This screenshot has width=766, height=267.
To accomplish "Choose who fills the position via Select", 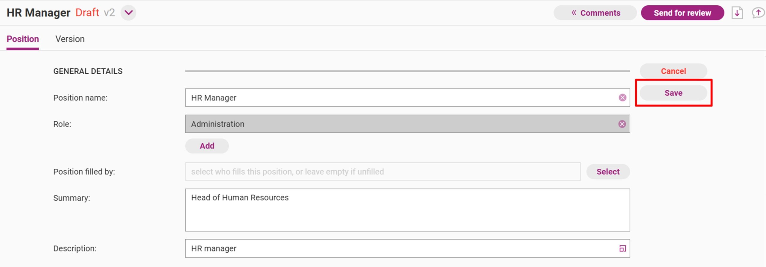I will pos(608,172).
